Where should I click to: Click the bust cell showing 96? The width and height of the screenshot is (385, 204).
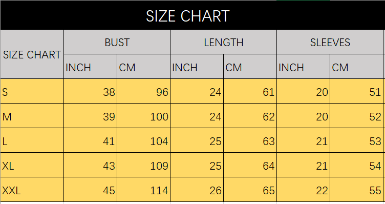tap(144, 91)
